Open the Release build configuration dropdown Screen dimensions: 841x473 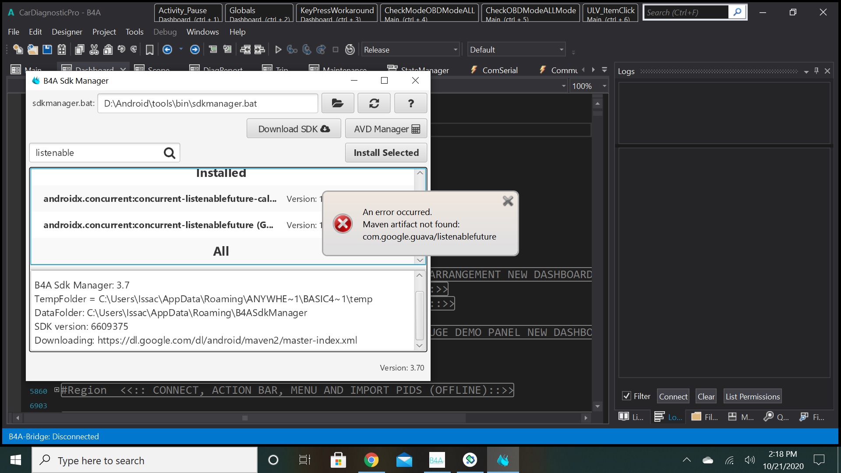455,49
